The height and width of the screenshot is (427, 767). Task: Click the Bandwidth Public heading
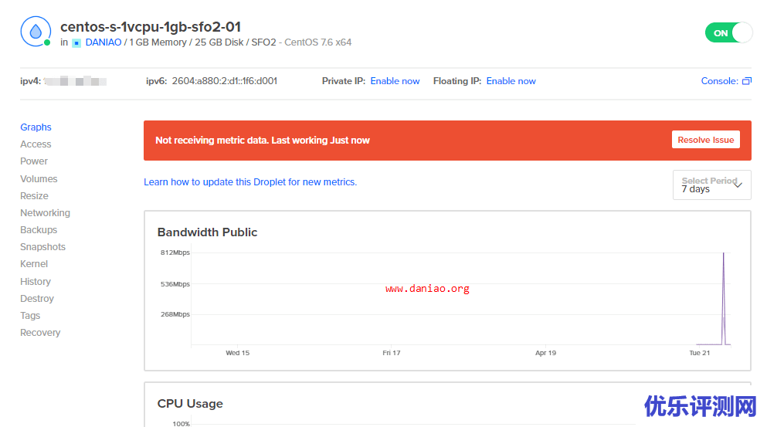coord(207,232)
